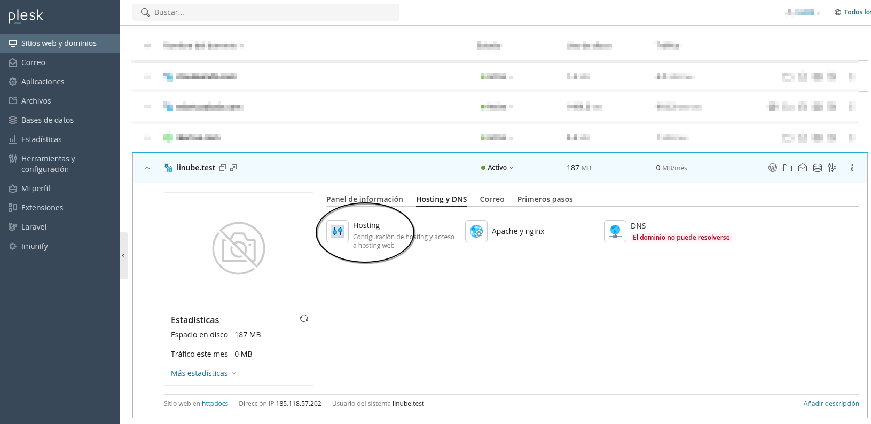Screen dimensions: 871x424
Task: Open the DNS settings icon
Action: click(615, 231)
